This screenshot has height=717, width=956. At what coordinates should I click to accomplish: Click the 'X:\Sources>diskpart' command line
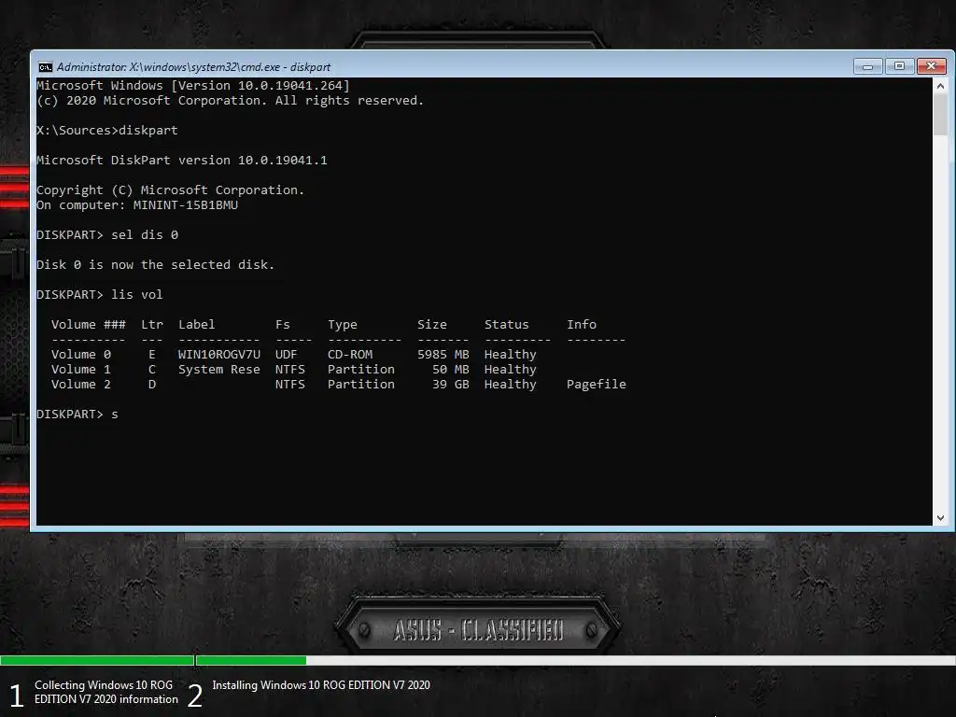[x=107, y=130]
